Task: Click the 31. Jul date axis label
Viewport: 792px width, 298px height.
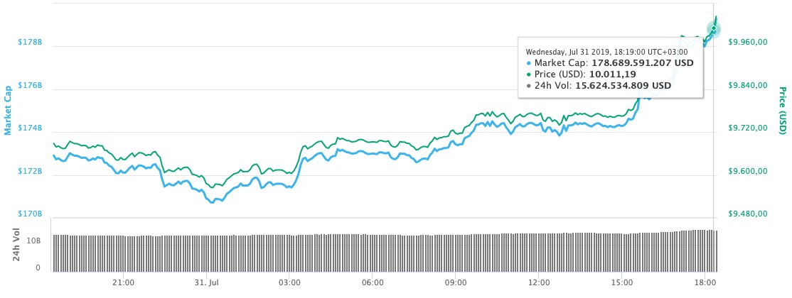Action: (x=206, y=282)
